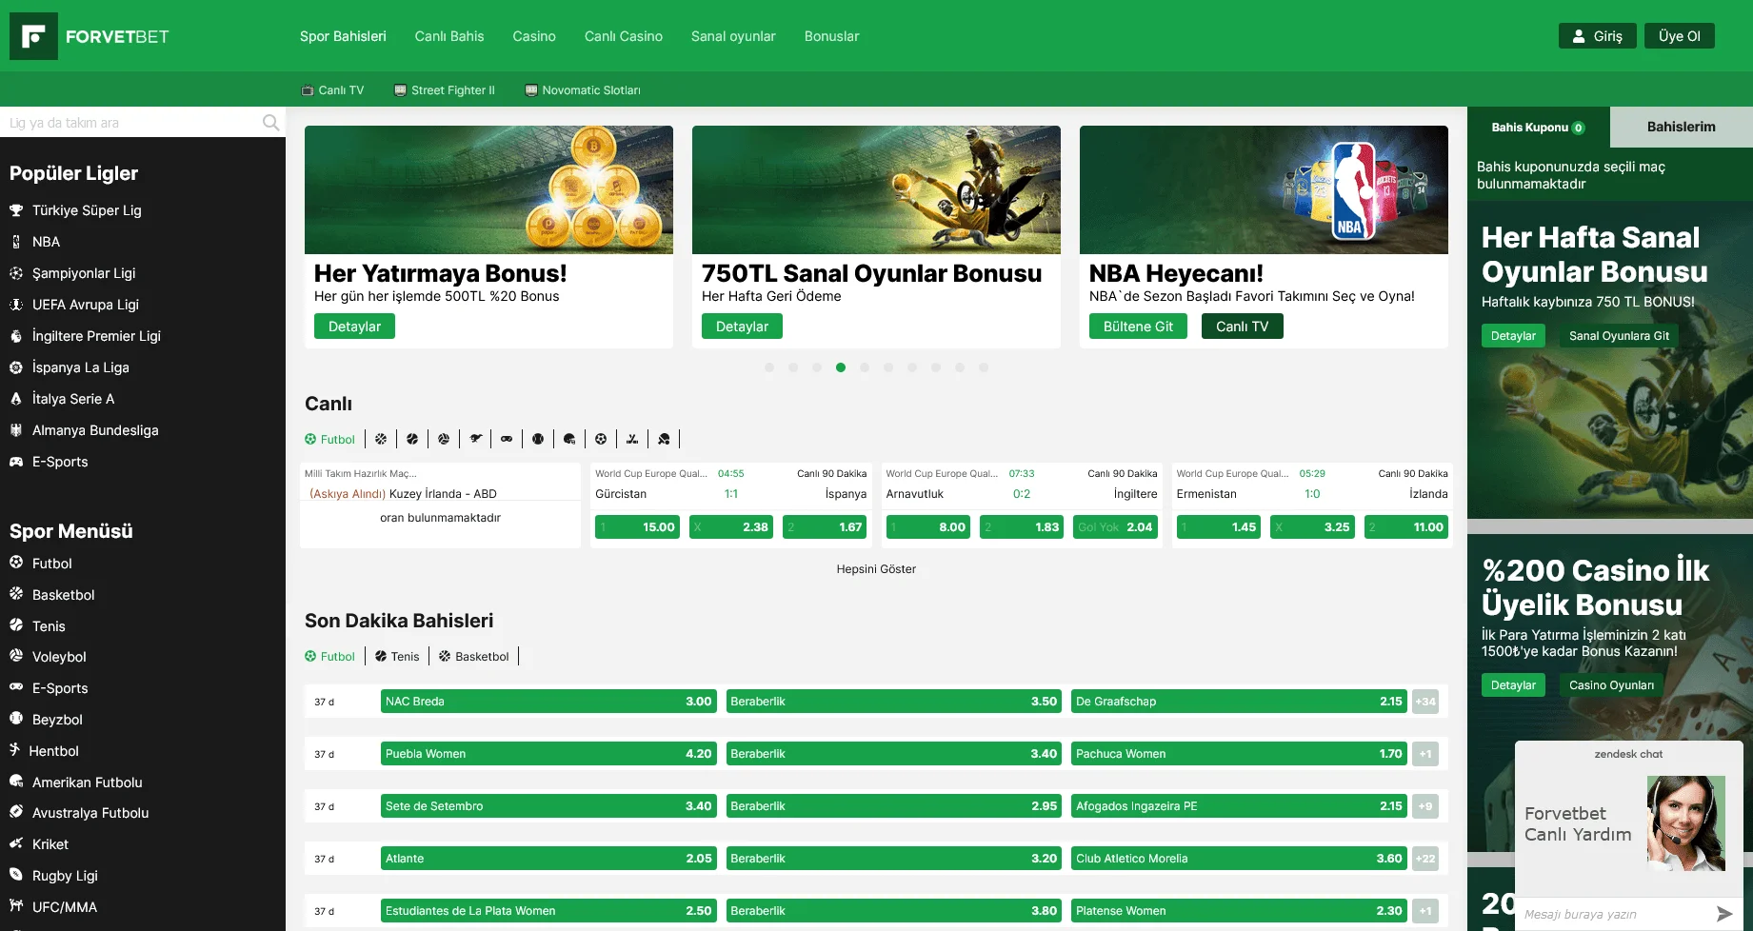Expand more bets with +22 for Atlante

[1425, 859]
